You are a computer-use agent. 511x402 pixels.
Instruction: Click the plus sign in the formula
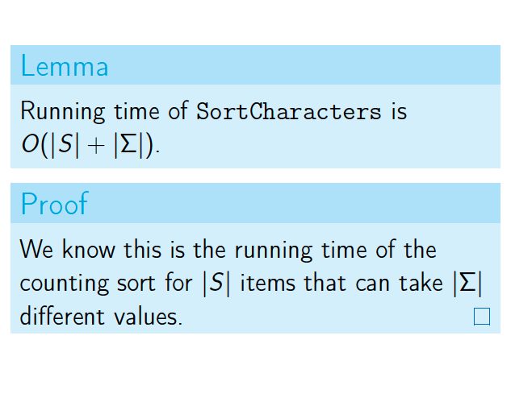point(96,145)
